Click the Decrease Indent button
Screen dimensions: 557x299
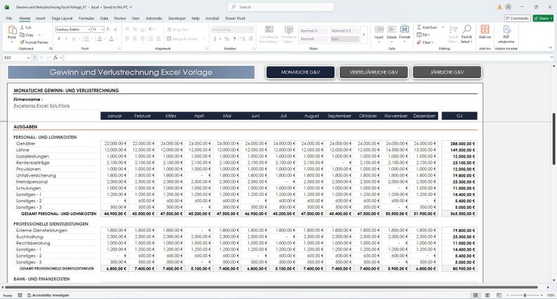point(151,39)
